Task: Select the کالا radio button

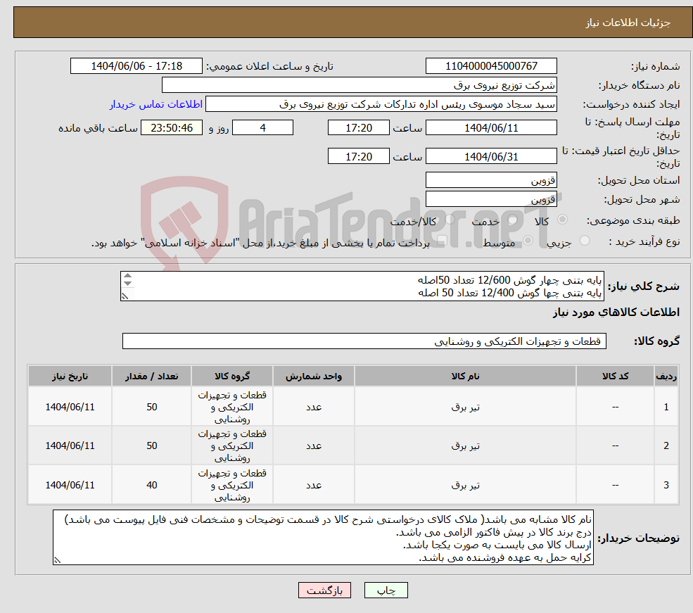Action: [562, 219]
